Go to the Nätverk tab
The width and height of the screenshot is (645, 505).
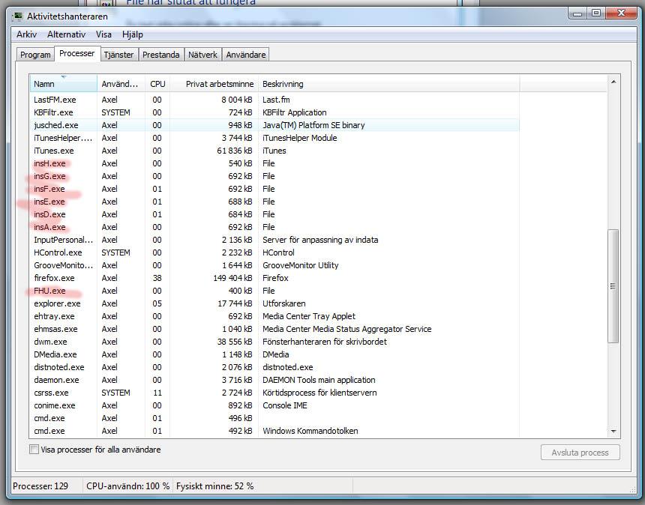point(202,55)
